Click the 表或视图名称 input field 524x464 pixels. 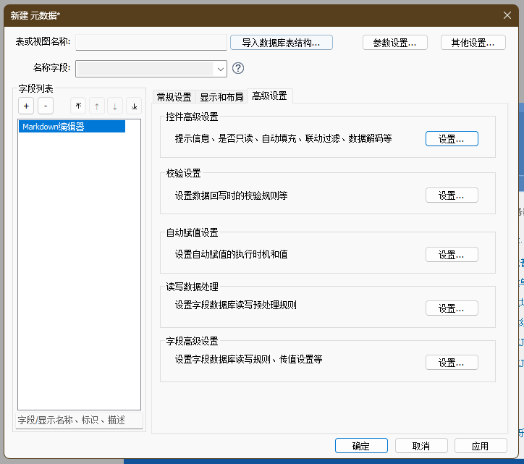151,43
